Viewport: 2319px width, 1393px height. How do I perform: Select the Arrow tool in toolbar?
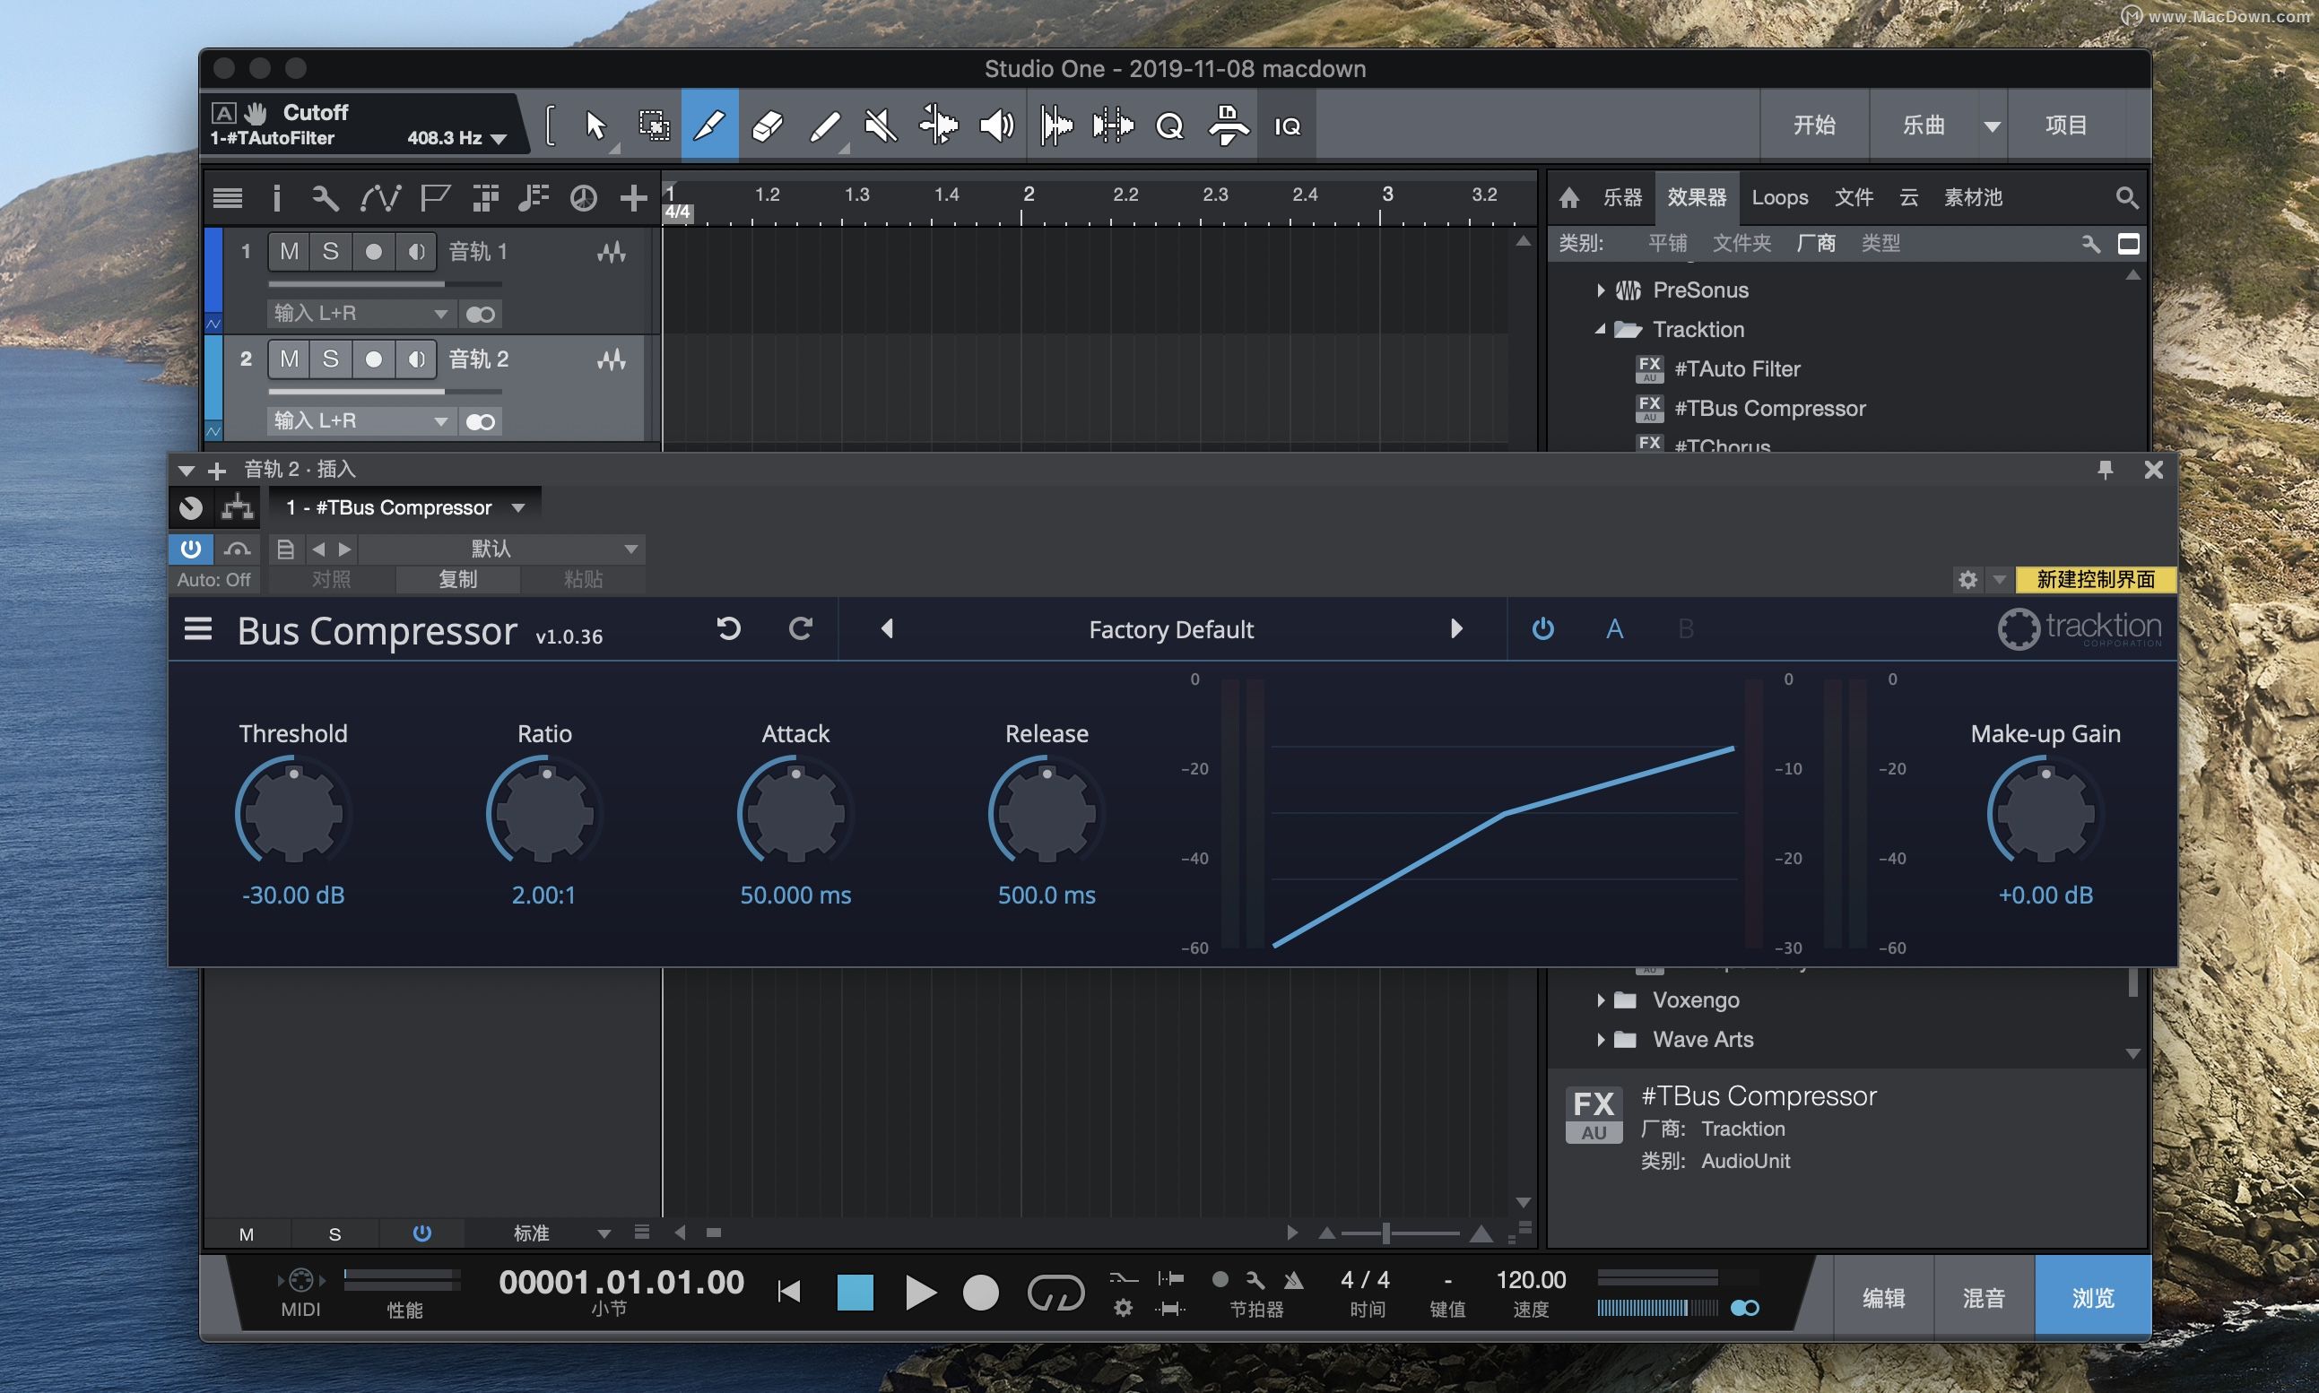[595, 125]
